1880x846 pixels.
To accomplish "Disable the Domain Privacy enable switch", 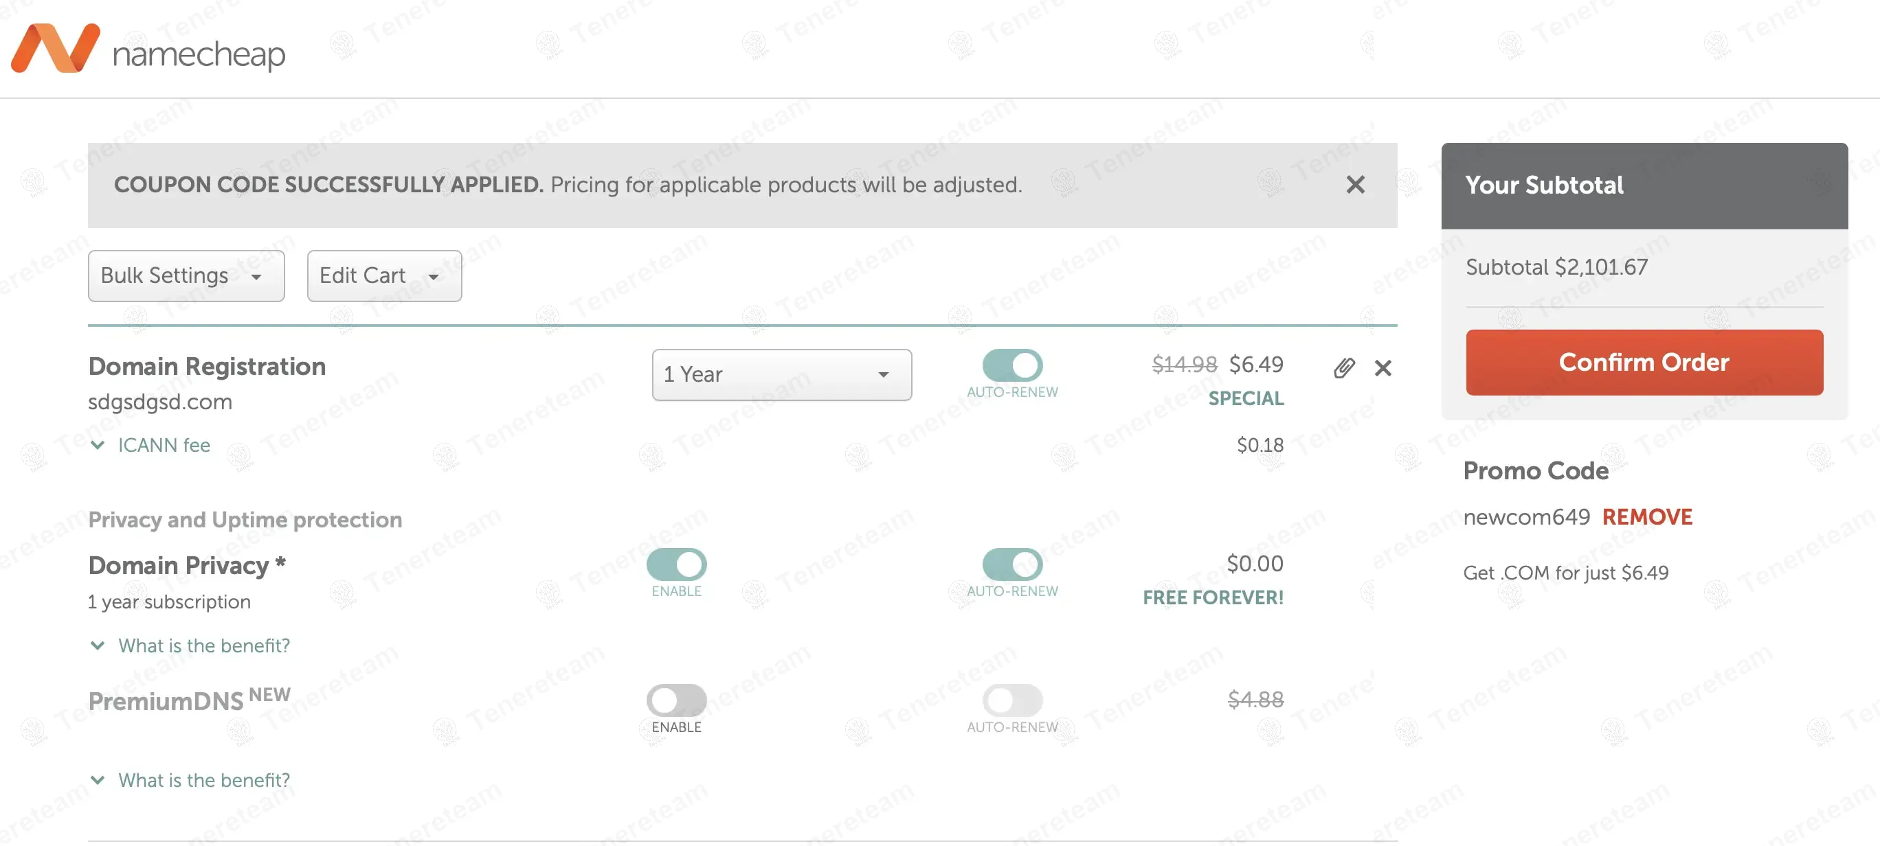I will (676, 564).
